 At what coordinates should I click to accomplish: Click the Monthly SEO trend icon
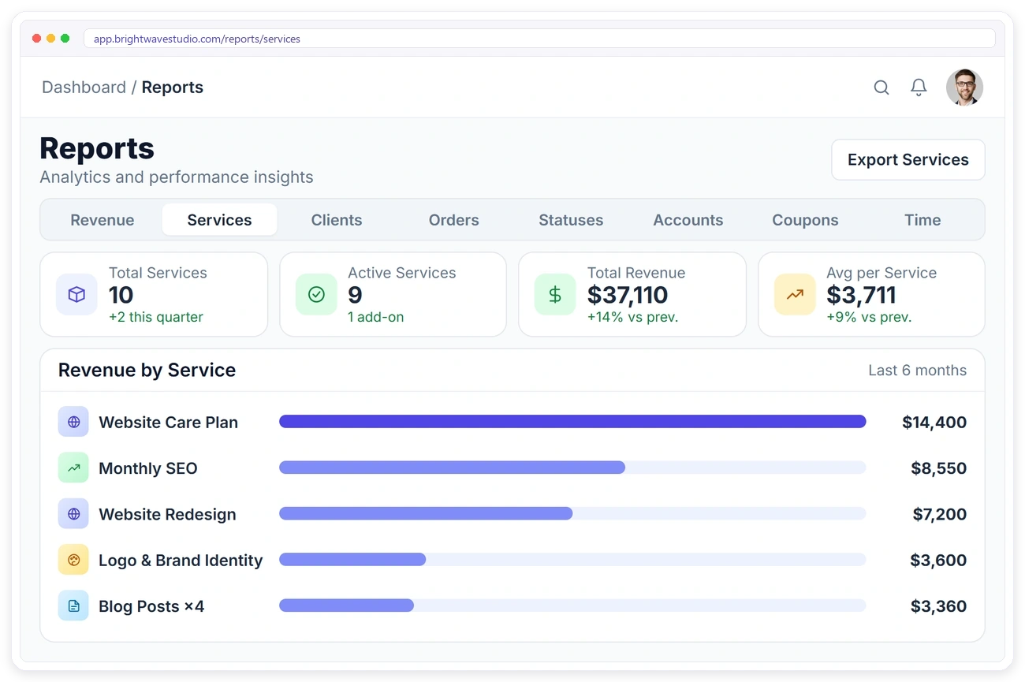point(73,468)
